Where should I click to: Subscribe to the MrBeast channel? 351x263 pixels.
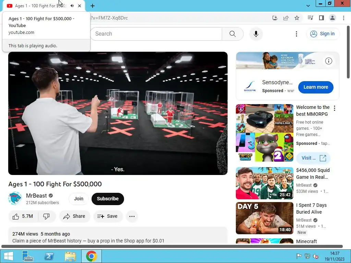click(108, 199)
